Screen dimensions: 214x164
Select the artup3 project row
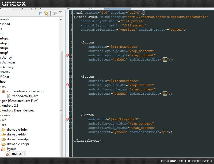click(x=4, y=43)
